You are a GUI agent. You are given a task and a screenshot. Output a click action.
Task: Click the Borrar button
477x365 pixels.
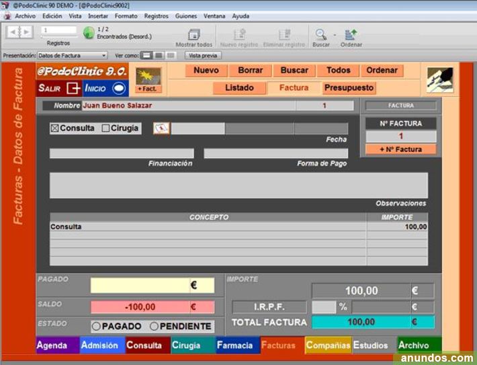pyautogui.click(x=251, y=71)
